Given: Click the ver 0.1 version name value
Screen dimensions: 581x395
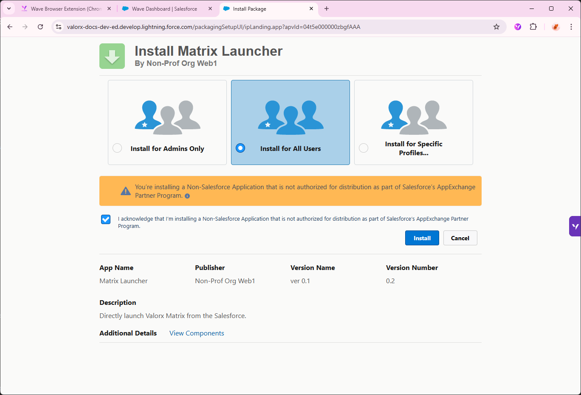Looking at the screenshot, I should click(300, 281).
